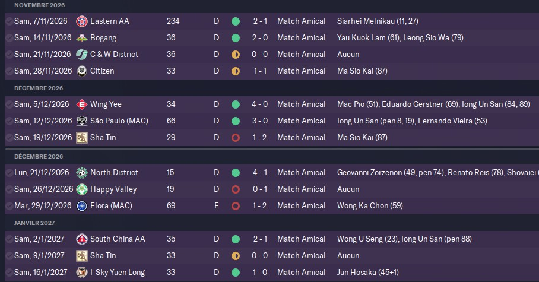
Task: Click the Eastern AA club badge
Action: [82, 21]
